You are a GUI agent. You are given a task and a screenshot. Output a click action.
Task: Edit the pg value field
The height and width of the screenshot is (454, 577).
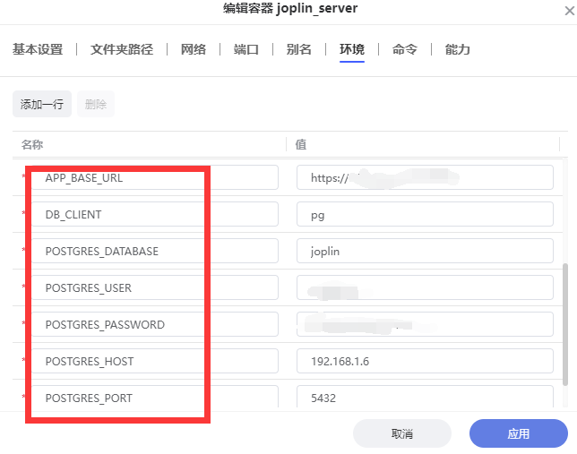pyautogui.click(x=425, y=214)
